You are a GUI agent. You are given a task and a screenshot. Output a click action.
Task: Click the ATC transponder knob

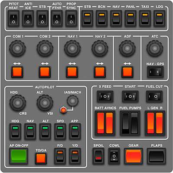pos(155,48)
